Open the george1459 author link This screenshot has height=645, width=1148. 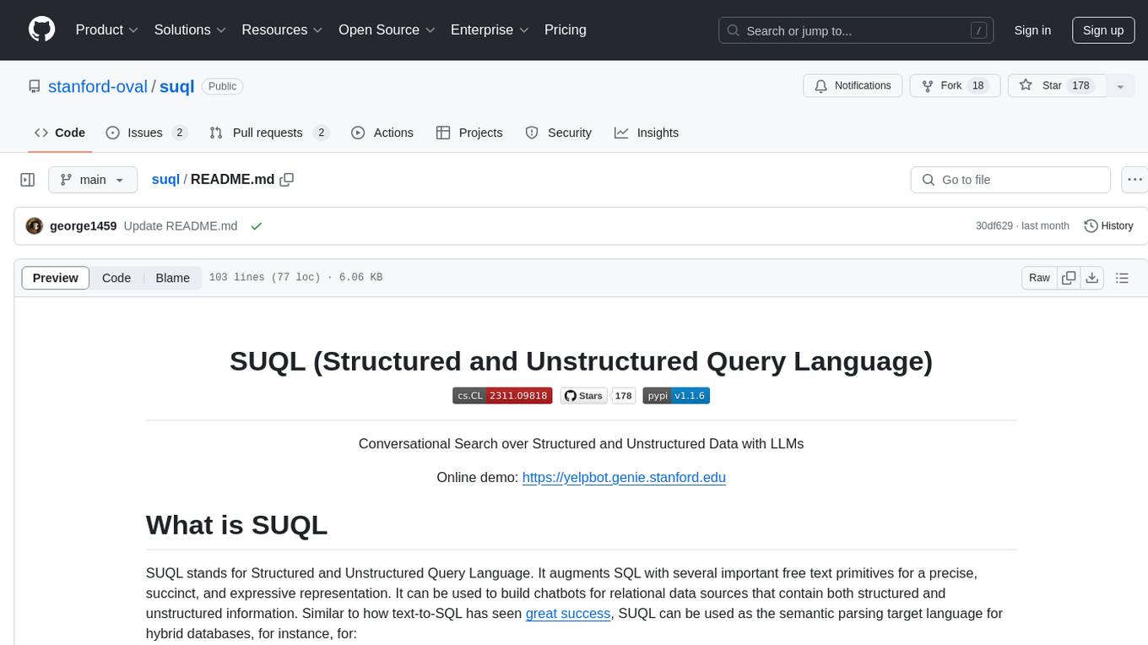pos(83,226)
